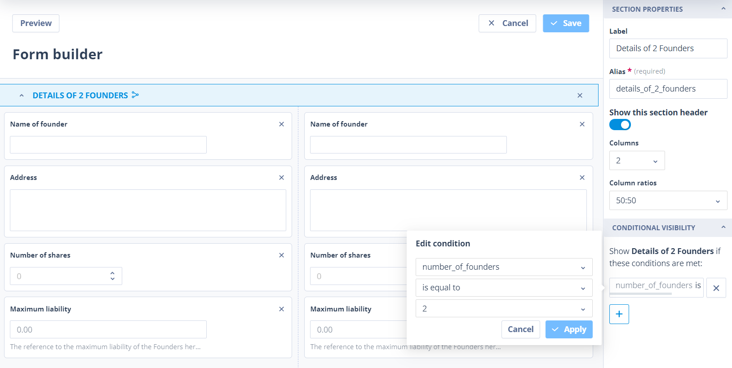Decrease left Number of shares value
The width and height of the screenshot is (732, 368).
(112, 279)
